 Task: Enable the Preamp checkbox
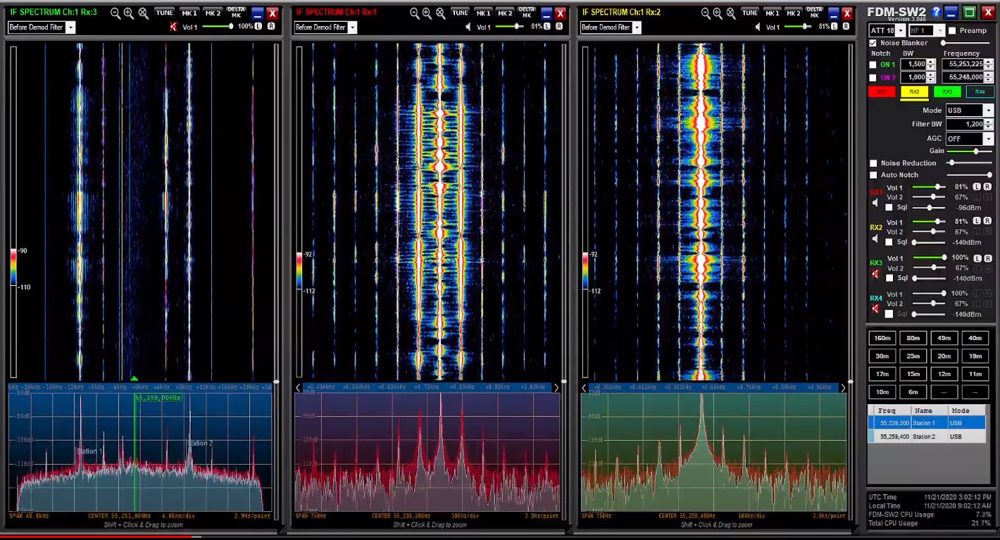point(952,31)
